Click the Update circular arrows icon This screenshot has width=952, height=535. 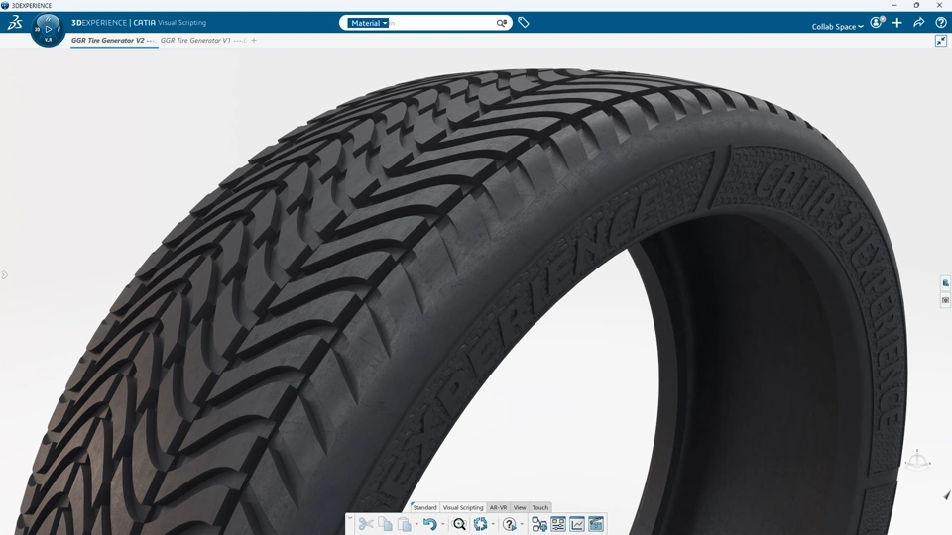pos(480,524)
